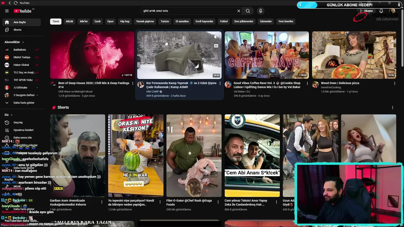
Task: Click the Oluştur create button
Action: click(x=366, y=11)
